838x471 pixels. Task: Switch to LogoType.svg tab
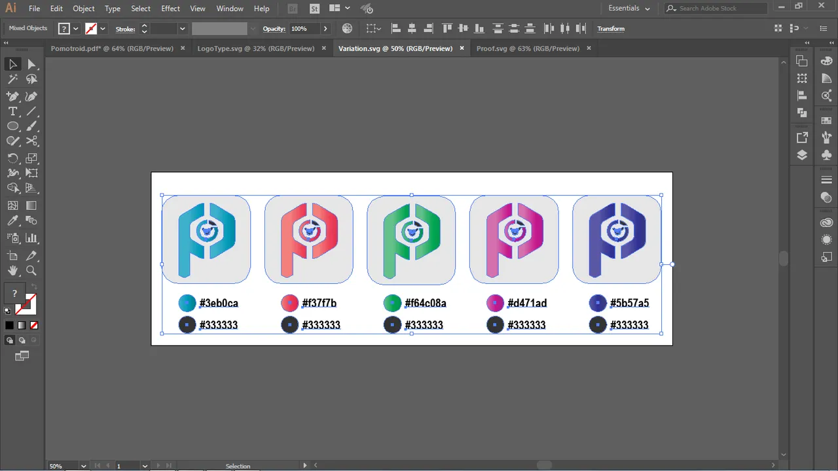click(256, 48)
